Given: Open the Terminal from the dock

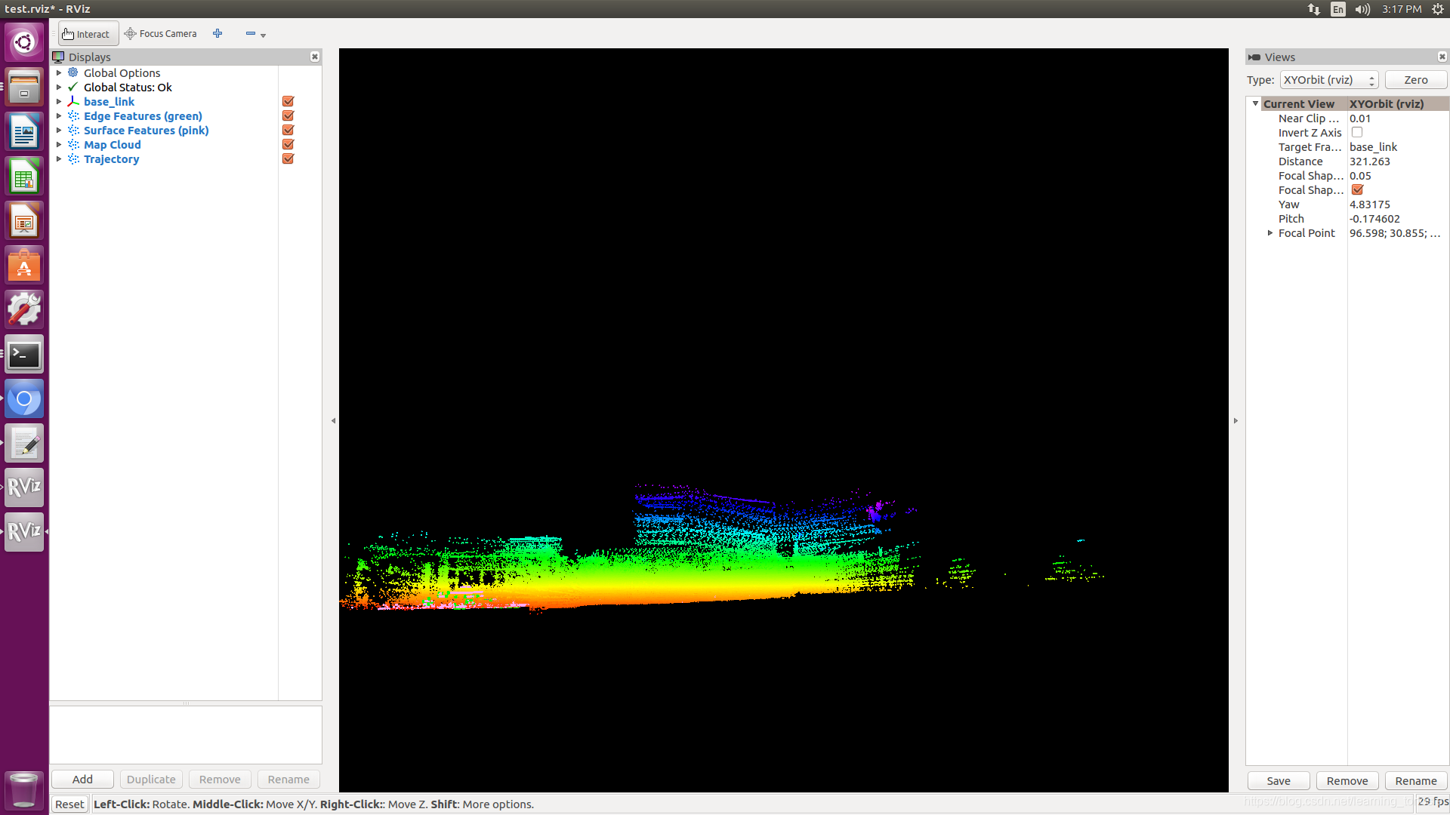Looking at the screenshot, I should coord(24,355).
